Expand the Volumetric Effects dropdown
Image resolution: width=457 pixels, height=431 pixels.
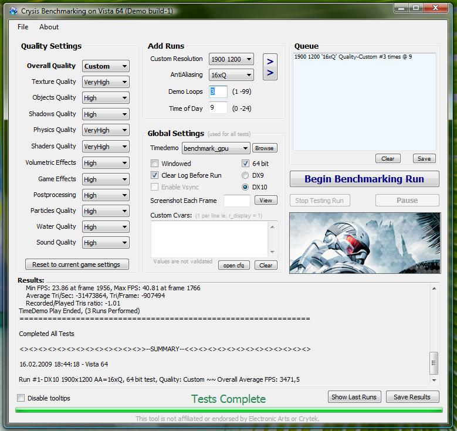pos(106,163)
